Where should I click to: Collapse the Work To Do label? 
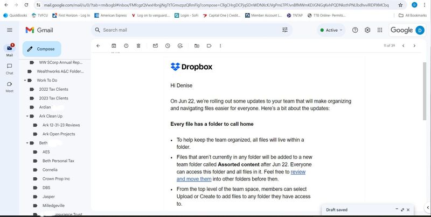tap(25, 80)
